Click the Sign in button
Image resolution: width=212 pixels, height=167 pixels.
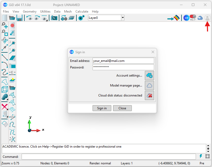coord(102,108)
